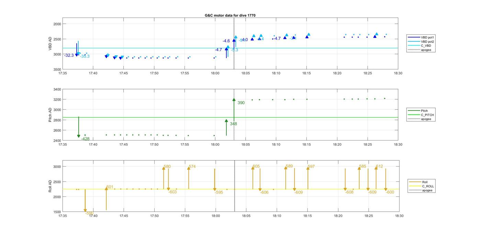Click the "-595" roll move label
Image resolution: width=481 pixels, height=238 pixels.
(219, 192)
